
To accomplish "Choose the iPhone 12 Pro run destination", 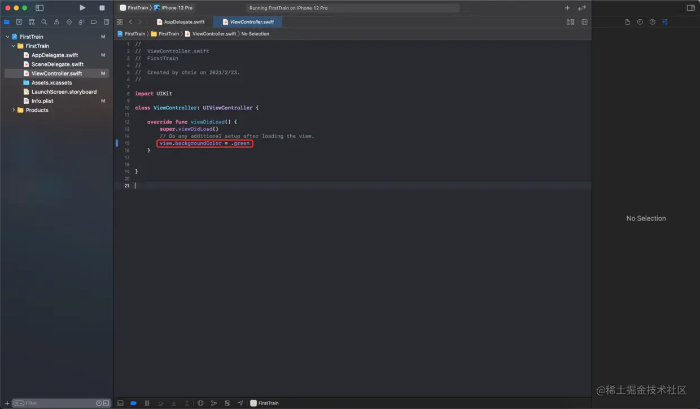I will [x=173, y=8].
